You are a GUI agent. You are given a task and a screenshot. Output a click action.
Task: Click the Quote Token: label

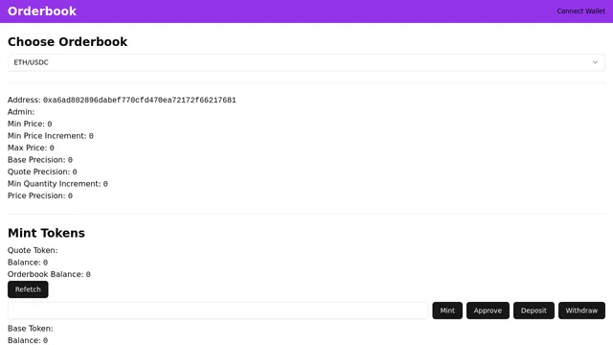point(33,250)
